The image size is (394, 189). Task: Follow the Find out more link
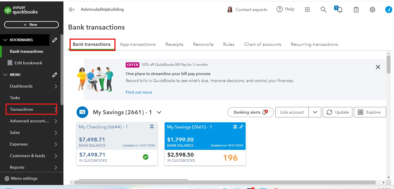coord(139,92)
